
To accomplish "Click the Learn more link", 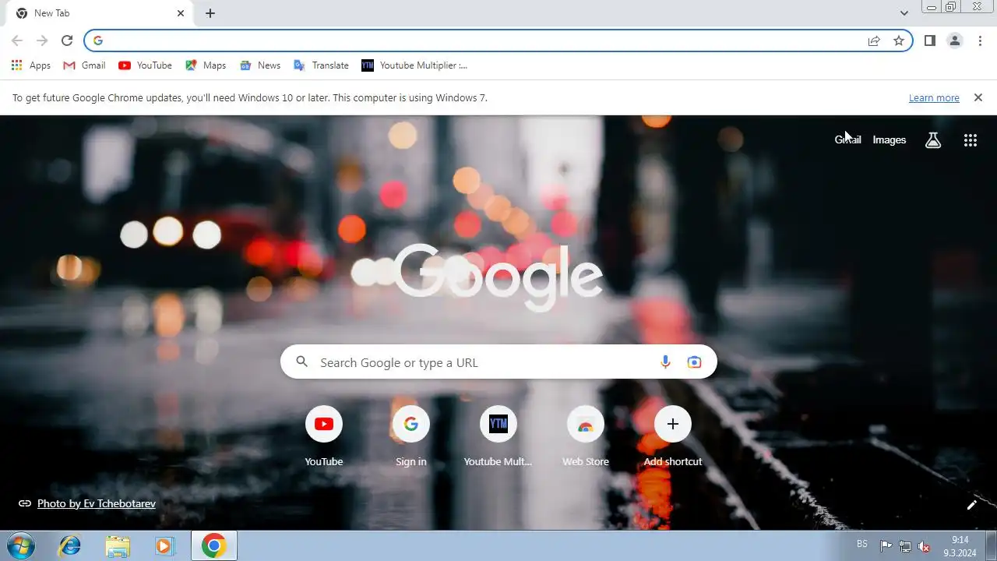I will point(934,98).
